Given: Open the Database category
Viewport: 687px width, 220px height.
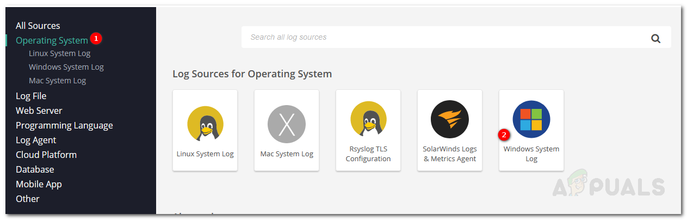Looking at the screenshot, I should [x=35, y=169].
